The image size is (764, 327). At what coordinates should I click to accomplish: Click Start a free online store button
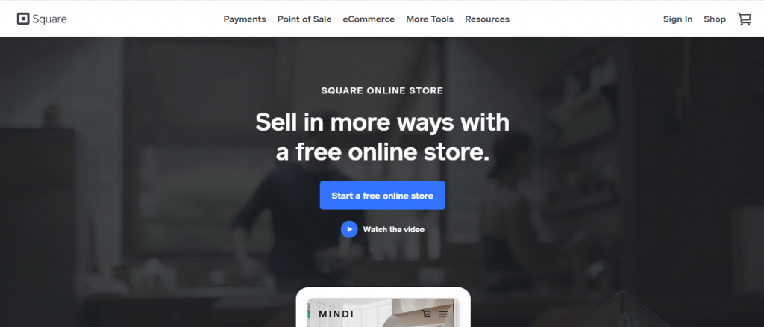click(x=383, y=196)
